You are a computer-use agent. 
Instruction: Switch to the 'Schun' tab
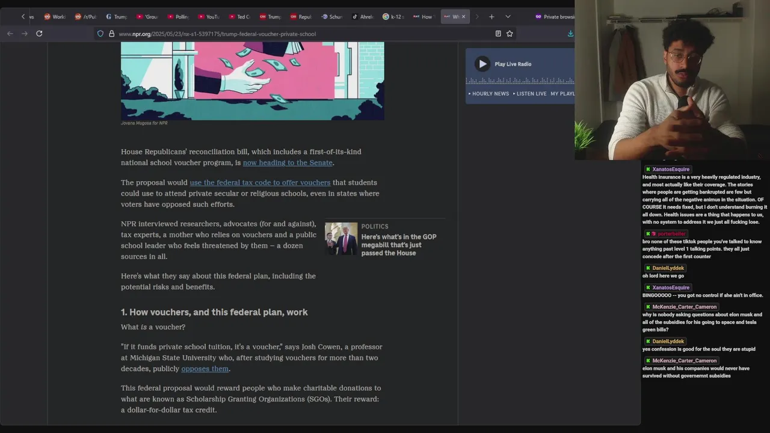point(331,17)
